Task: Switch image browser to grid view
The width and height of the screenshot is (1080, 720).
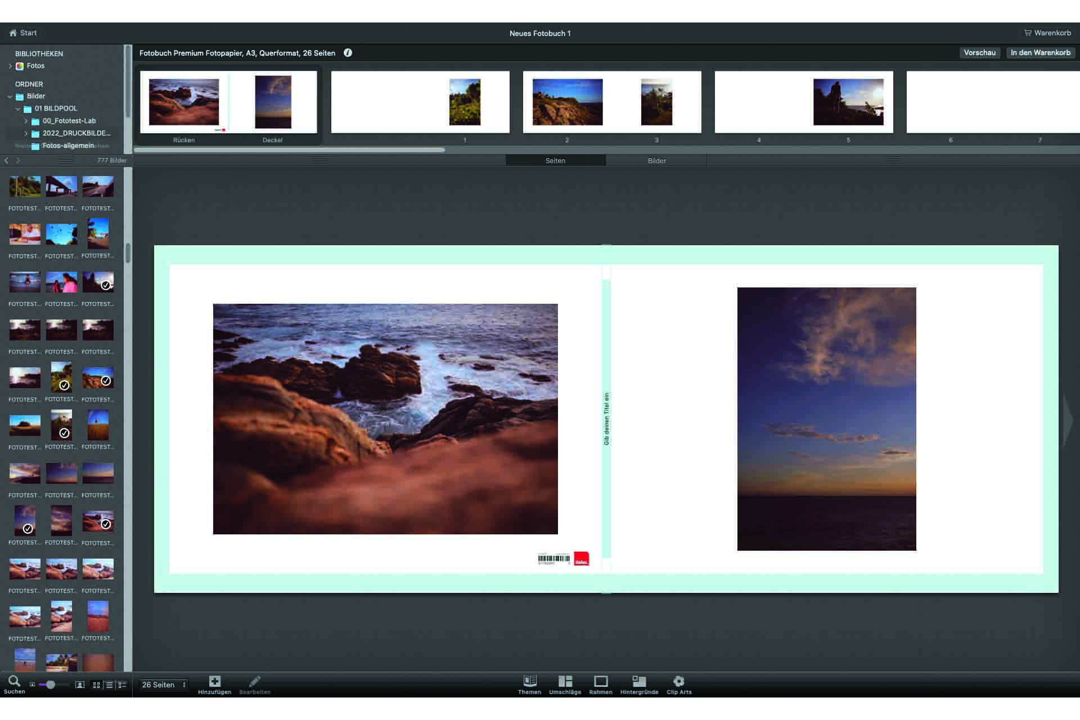Action: click(97, 685)
